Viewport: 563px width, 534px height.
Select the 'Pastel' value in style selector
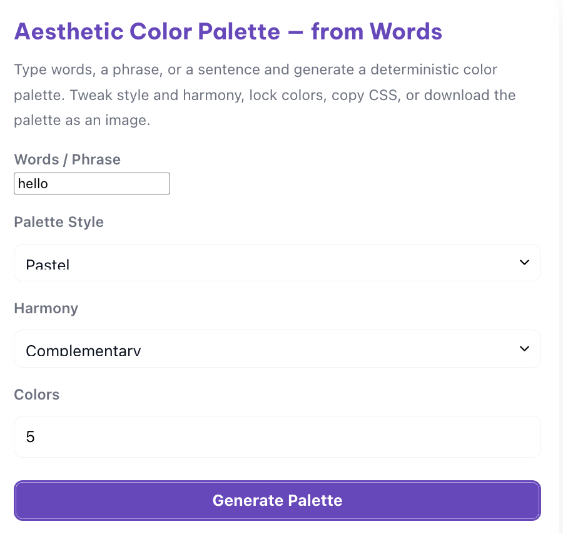click(48, 265)
